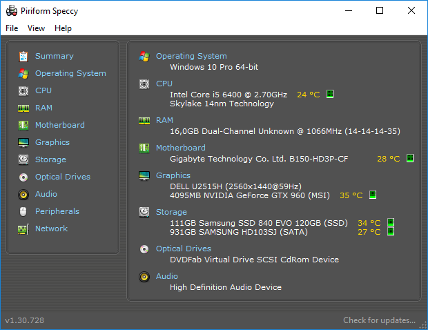Click the Optical Drives disc icon
This screenshot has width=428, height=330.
click(23, 177)
